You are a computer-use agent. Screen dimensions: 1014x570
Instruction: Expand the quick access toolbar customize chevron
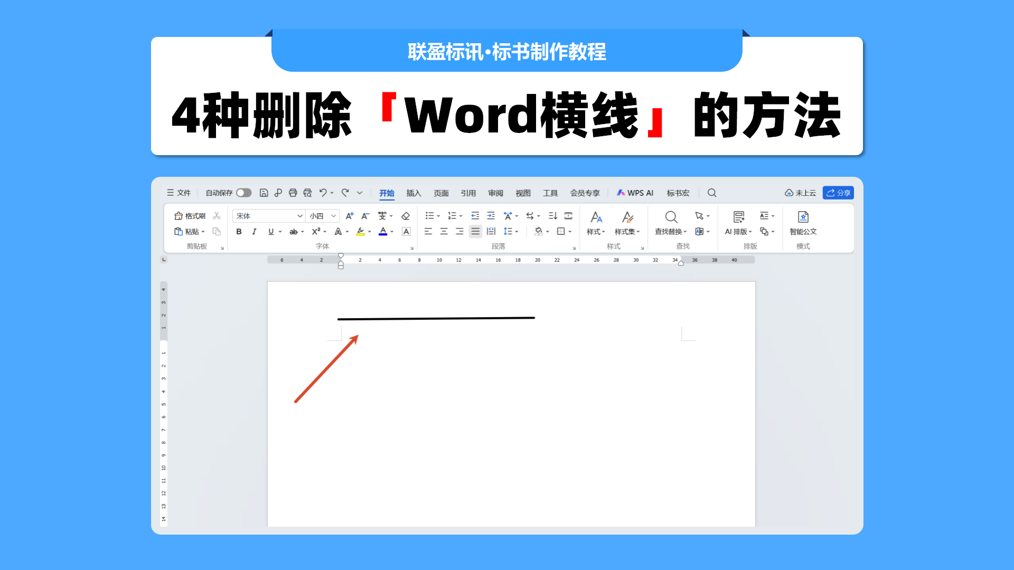coord(360,193)
